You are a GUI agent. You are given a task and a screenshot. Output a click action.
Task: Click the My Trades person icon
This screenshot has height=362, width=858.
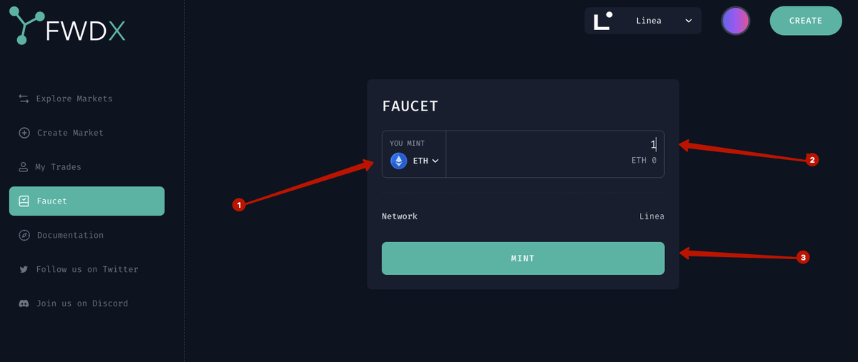23,167
